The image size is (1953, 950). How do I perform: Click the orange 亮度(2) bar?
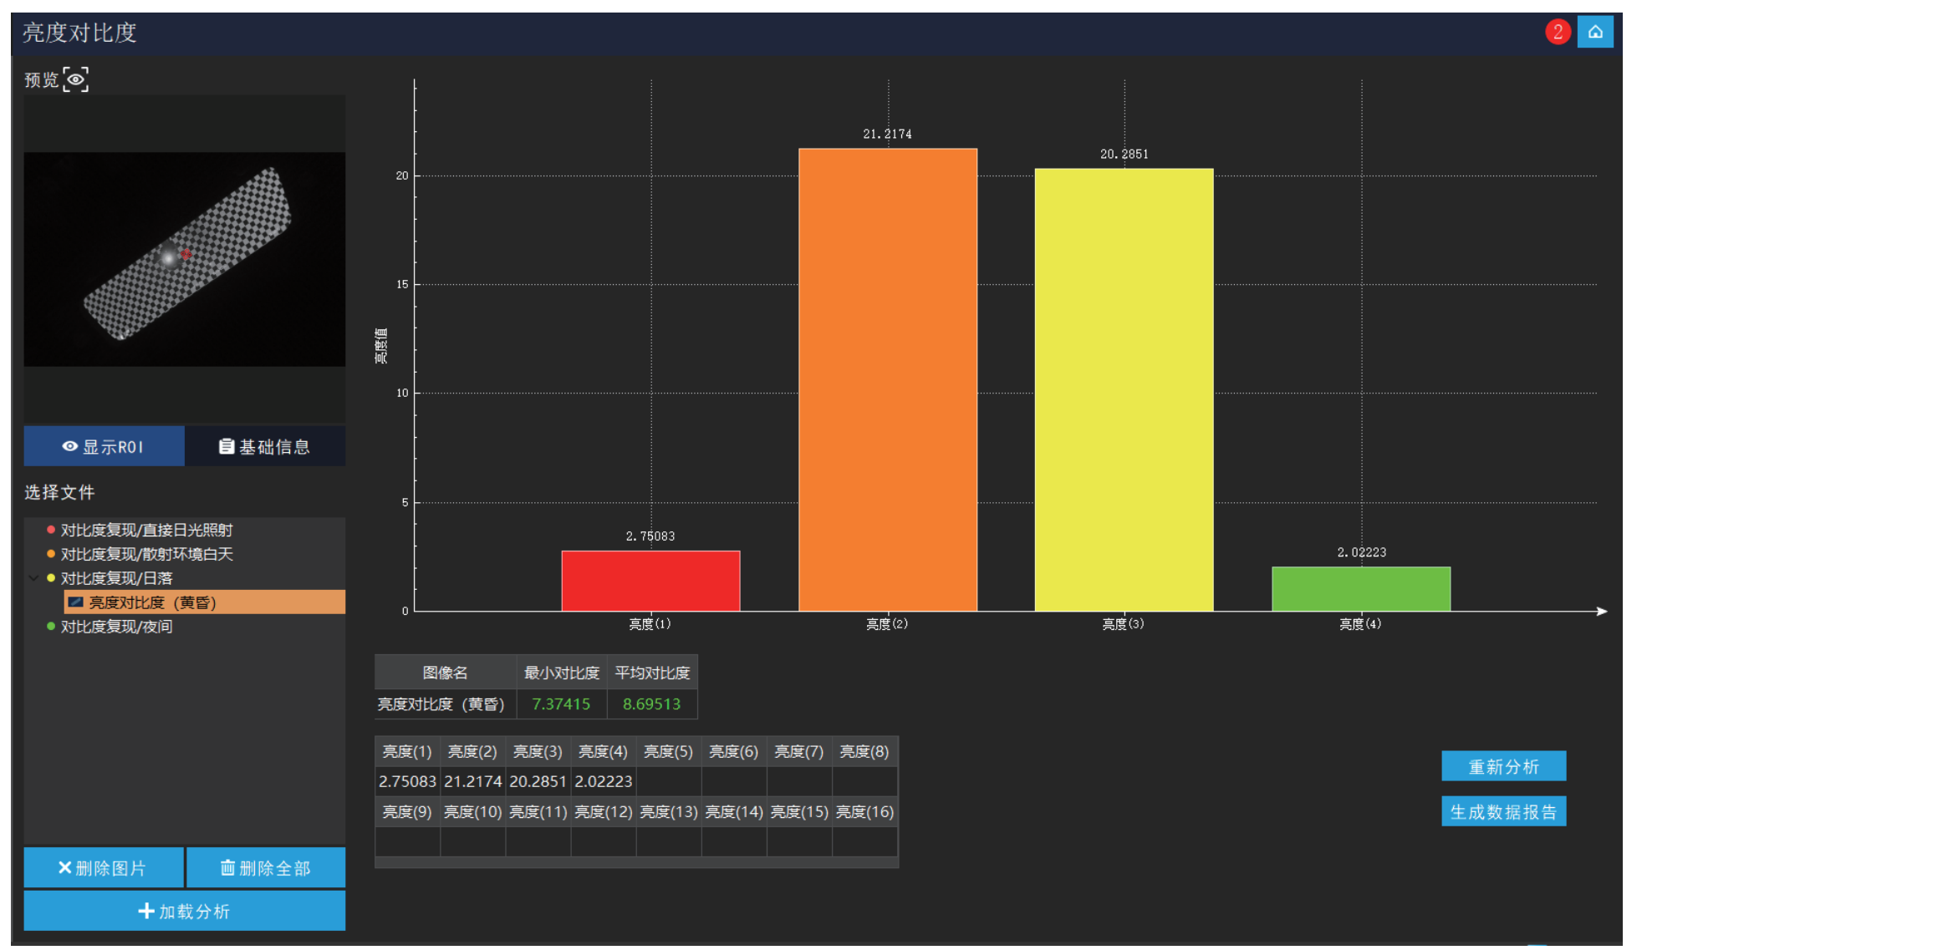click(887, 379)
